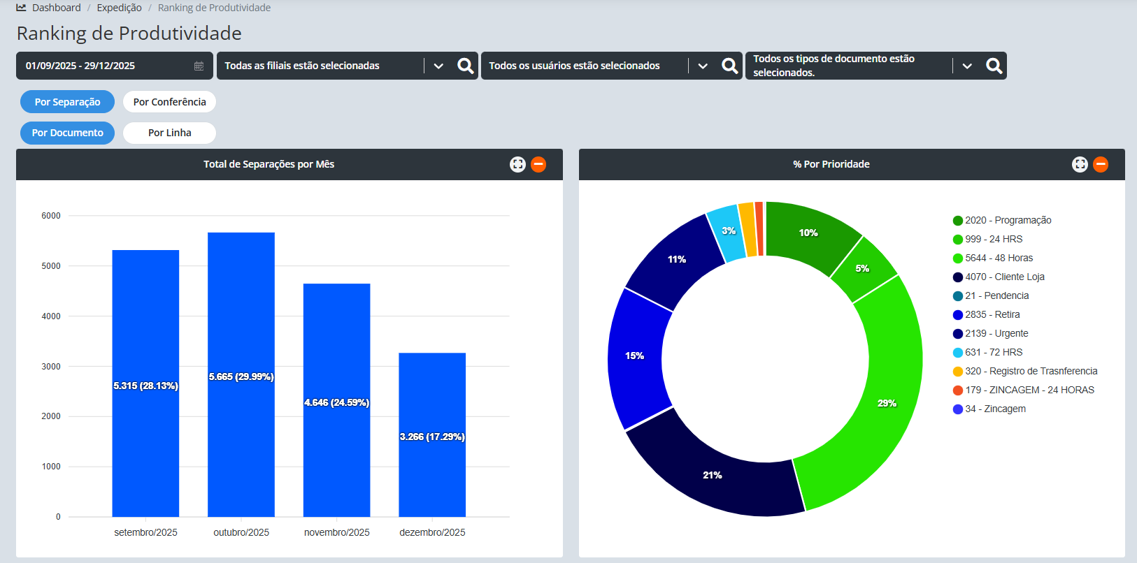The image size is (1137, 563).
Task: Toggle the 5644 - 48 Horas legend entry
Action: (x=999, y=258)
